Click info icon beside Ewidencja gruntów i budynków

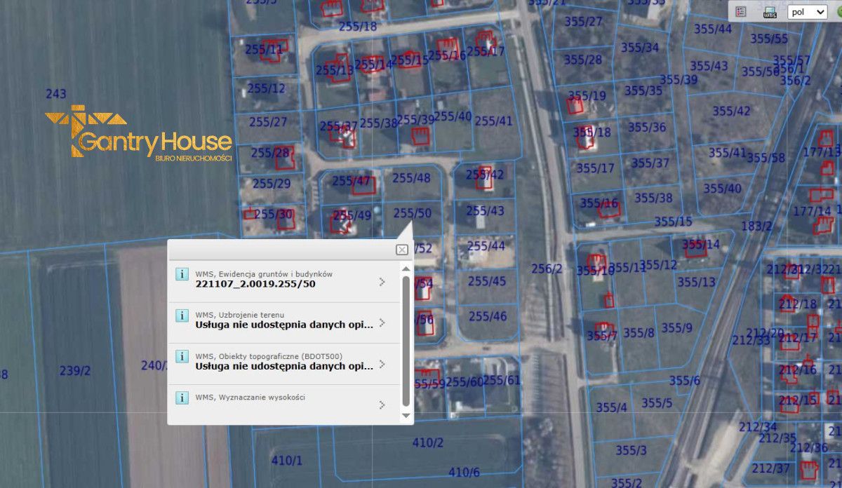tap(182, 274)
